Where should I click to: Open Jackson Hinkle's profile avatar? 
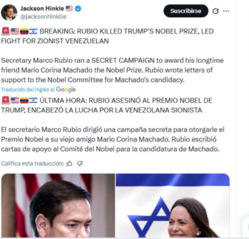pos(9,13)
